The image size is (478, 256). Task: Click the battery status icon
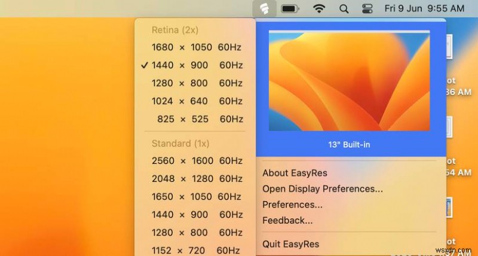click(290, 9)
